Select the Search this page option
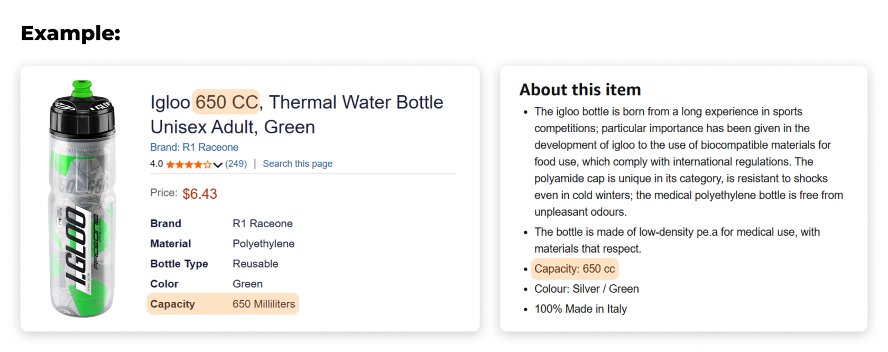This screenshot has width=888, height=352. click(298, 164)
